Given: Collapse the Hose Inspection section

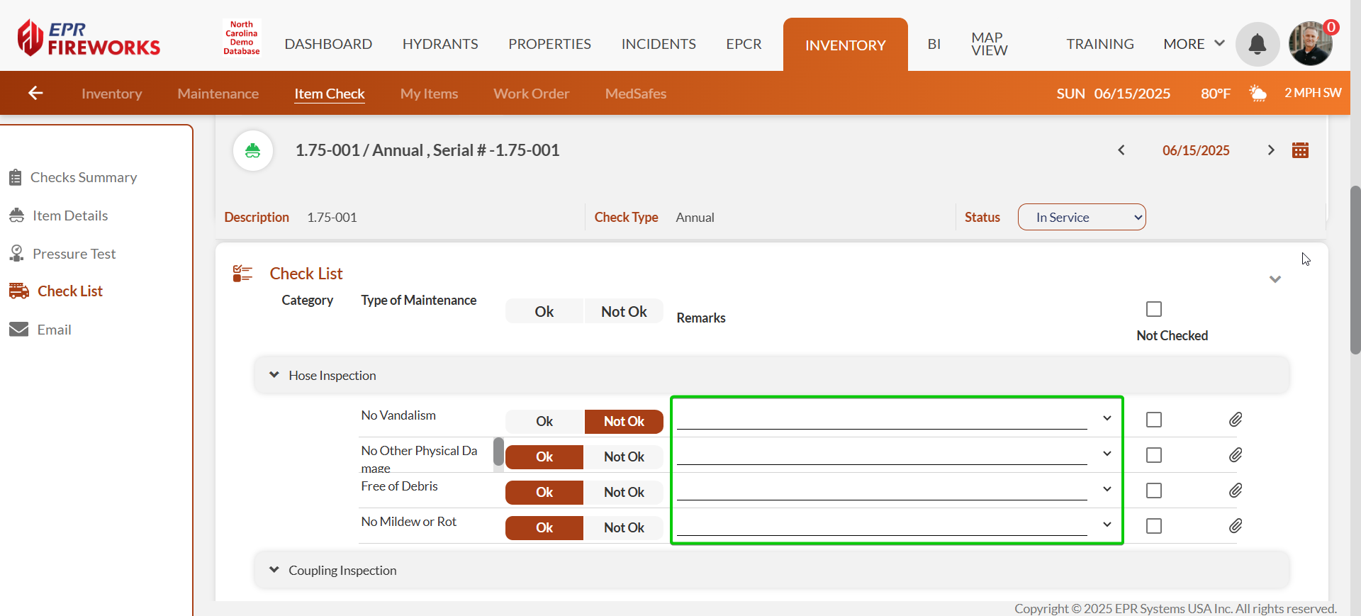Looking at the screenshot, I should 274,375.
